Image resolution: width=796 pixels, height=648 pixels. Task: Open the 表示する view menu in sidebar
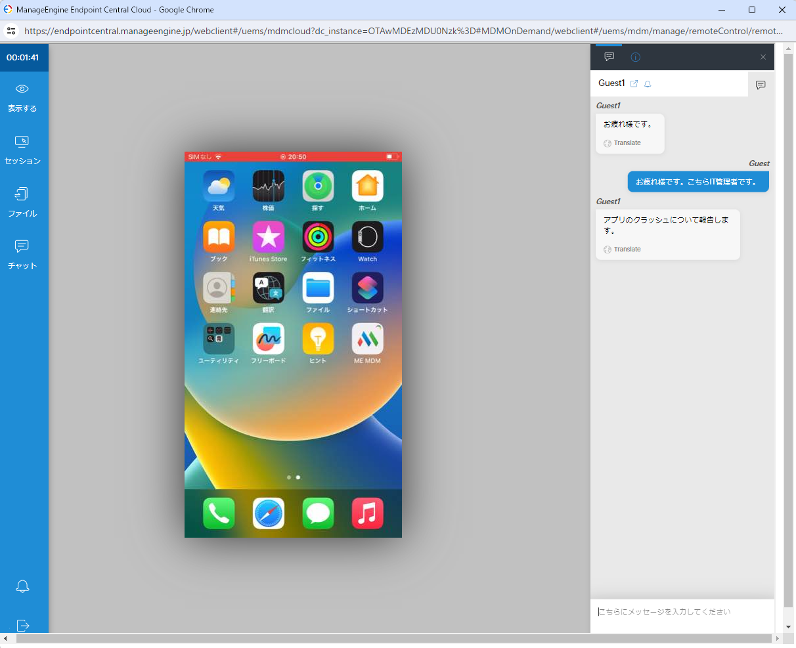coord(22,97)
